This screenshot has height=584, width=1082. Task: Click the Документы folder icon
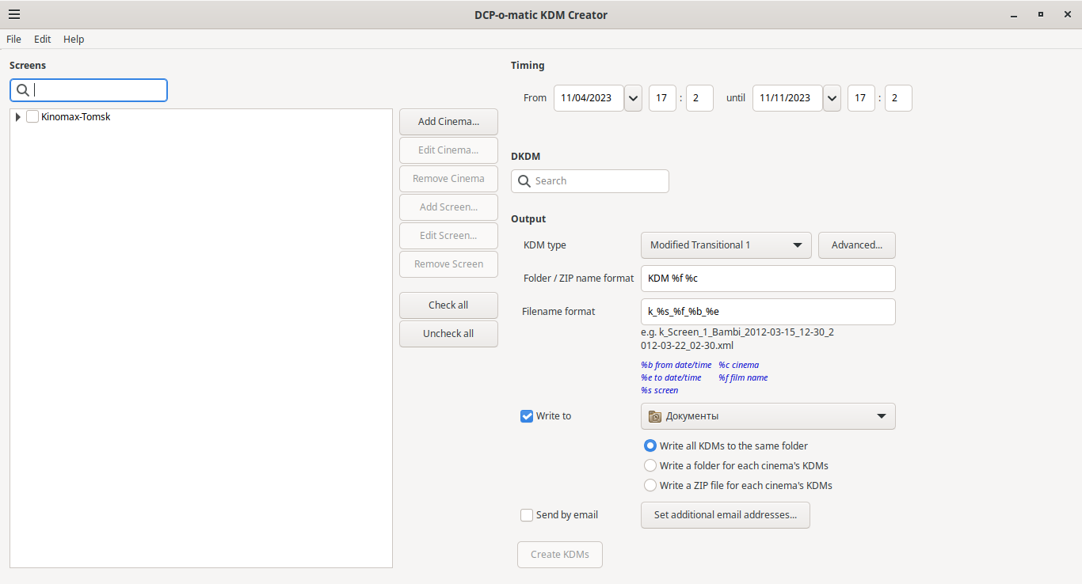[654, 416]
